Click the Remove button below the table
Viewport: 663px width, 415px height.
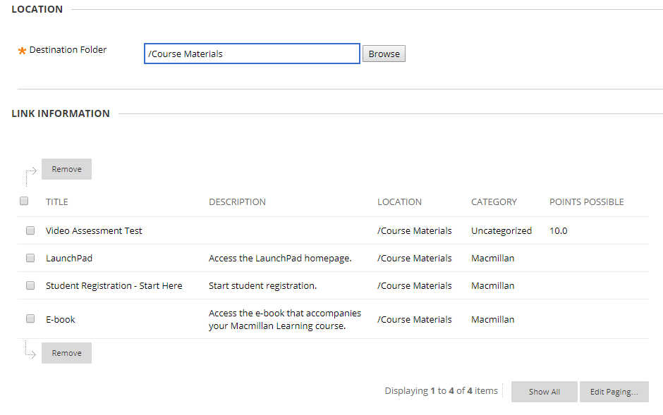pyautogui.click(x=66, y=353)
